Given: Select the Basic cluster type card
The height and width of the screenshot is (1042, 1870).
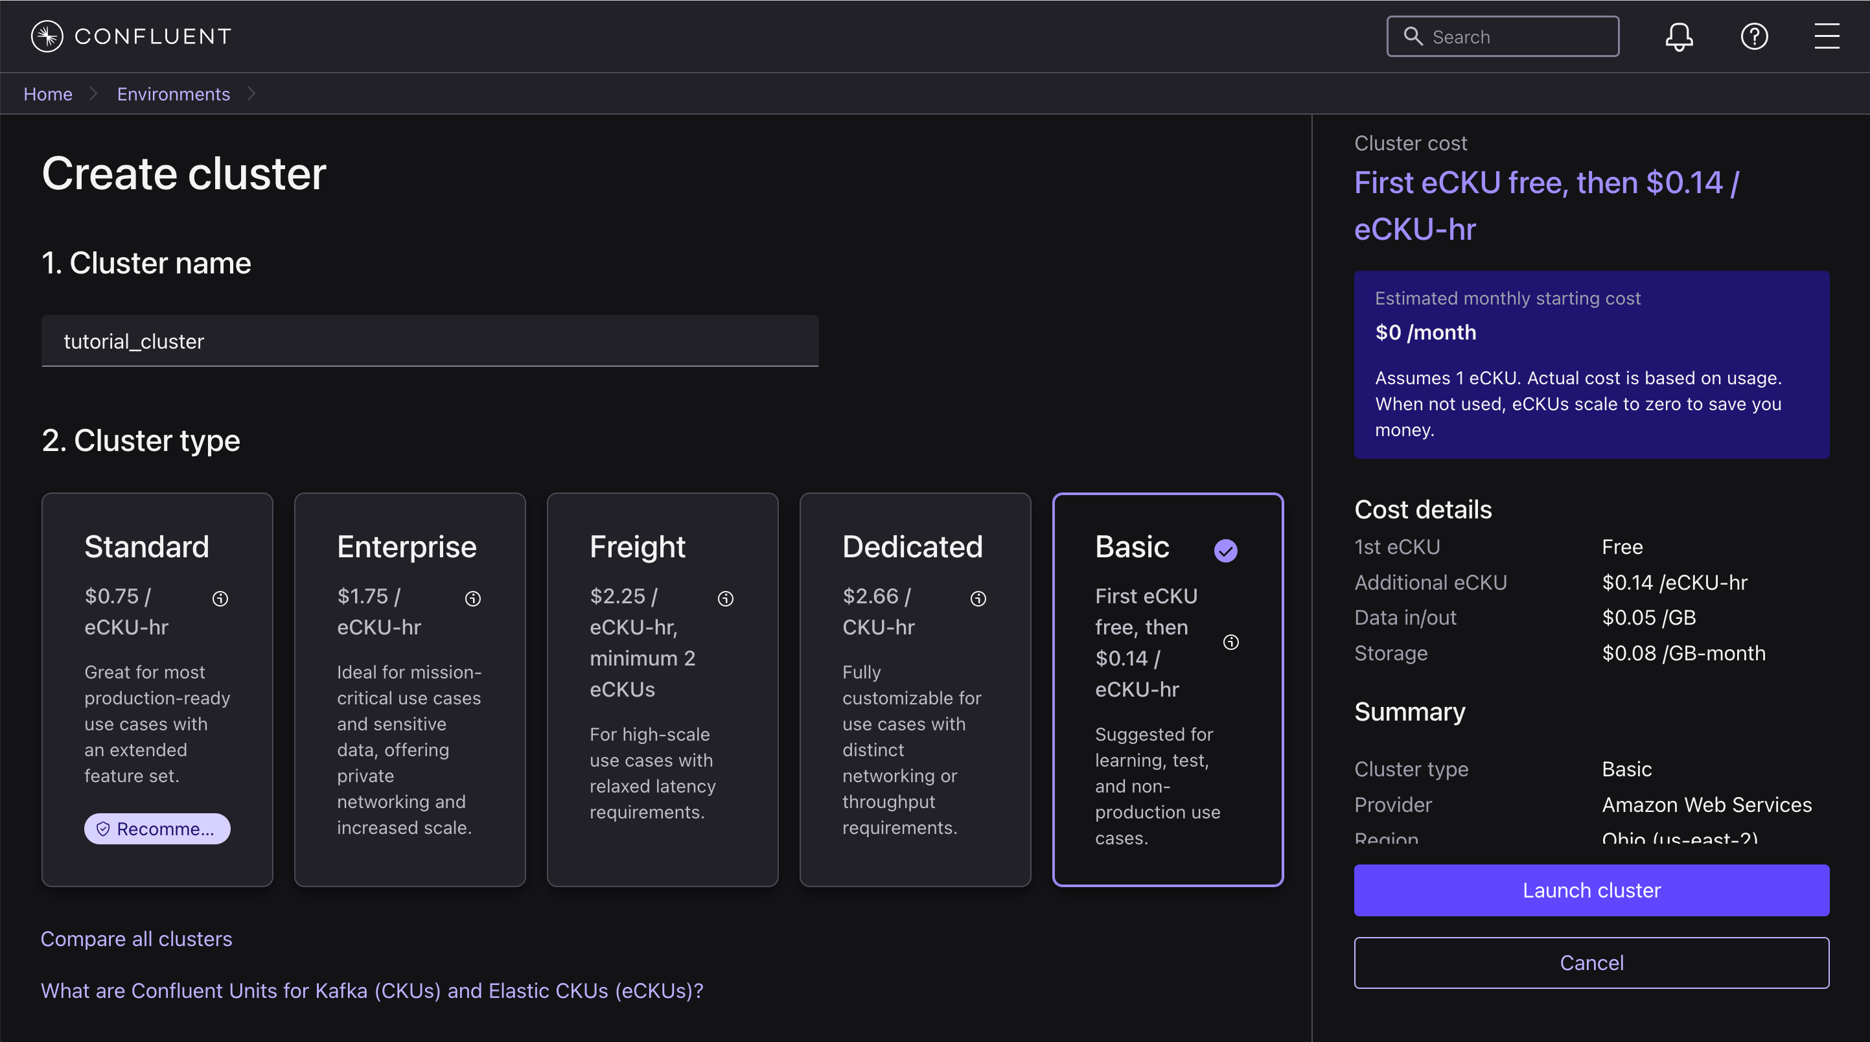Looking at the screenshot, I should pos(1168,689).
